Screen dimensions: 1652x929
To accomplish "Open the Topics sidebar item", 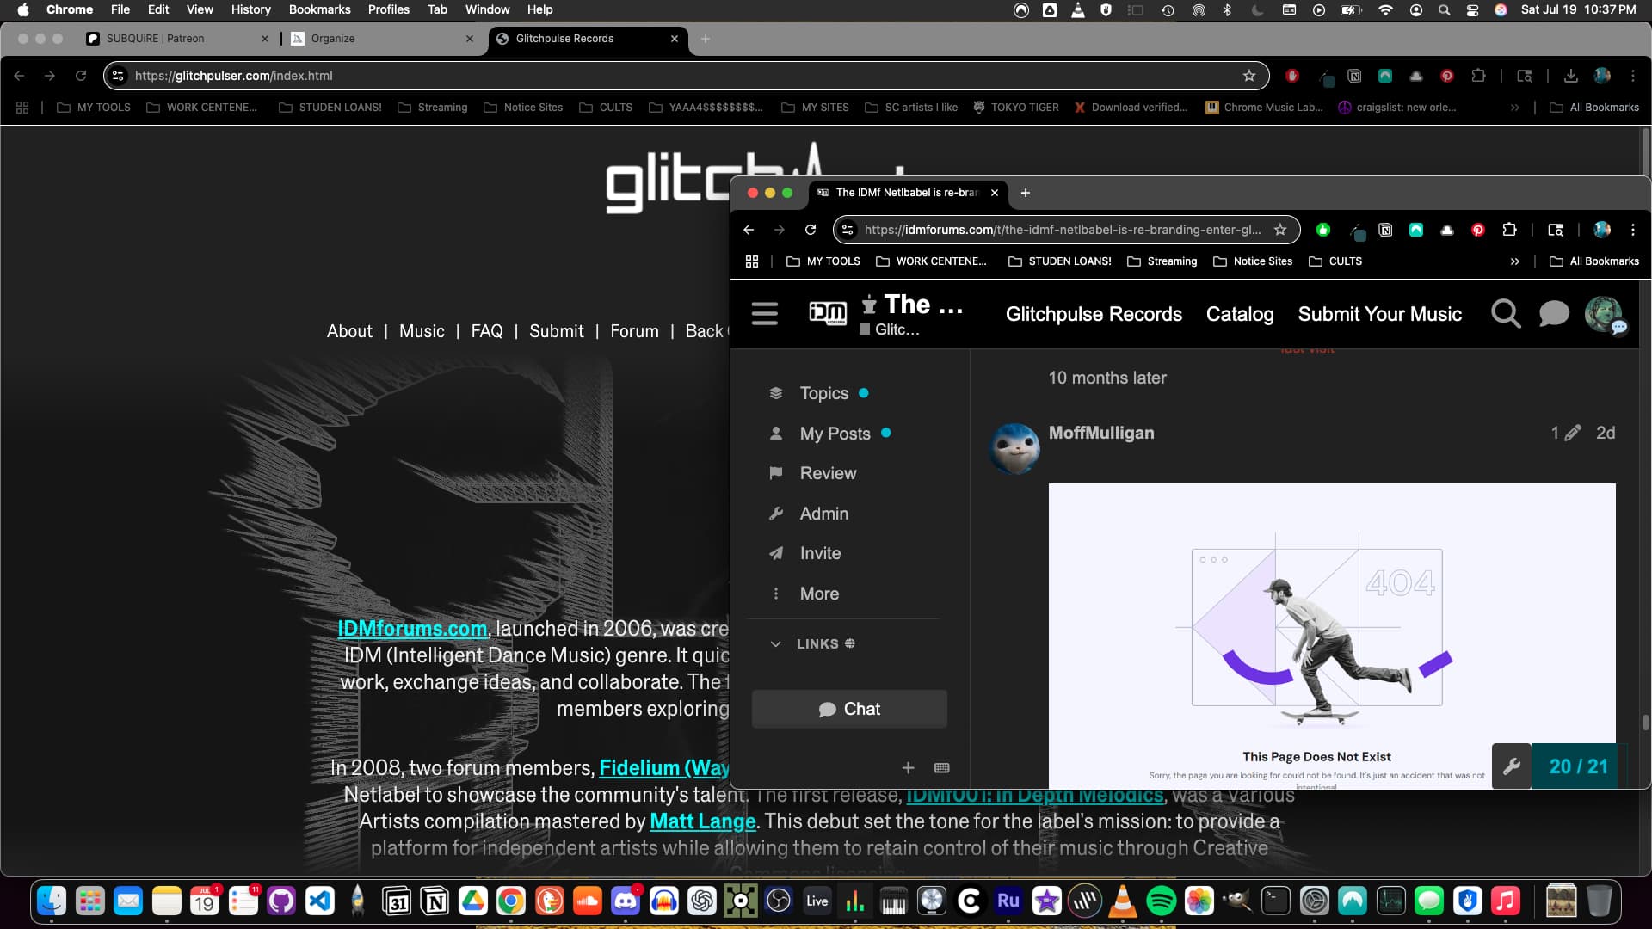I will pyautogui.click(x=823, y=393).
